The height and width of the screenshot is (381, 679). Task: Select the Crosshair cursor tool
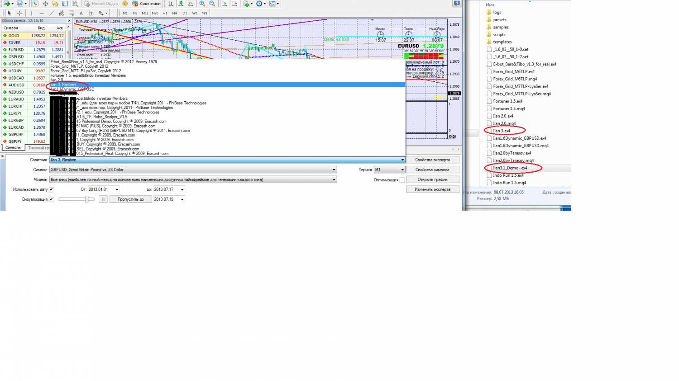[19, 13]
